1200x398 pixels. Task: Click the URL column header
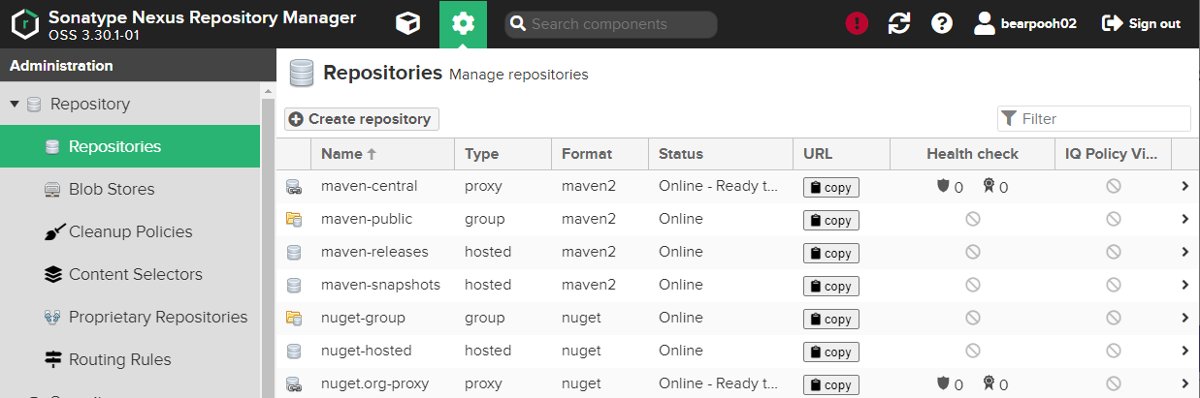coord(841,154)
